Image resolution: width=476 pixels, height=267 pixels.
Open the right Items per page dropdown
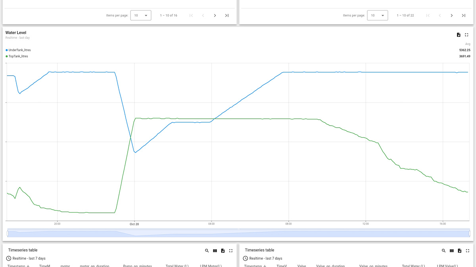point(377,15)
